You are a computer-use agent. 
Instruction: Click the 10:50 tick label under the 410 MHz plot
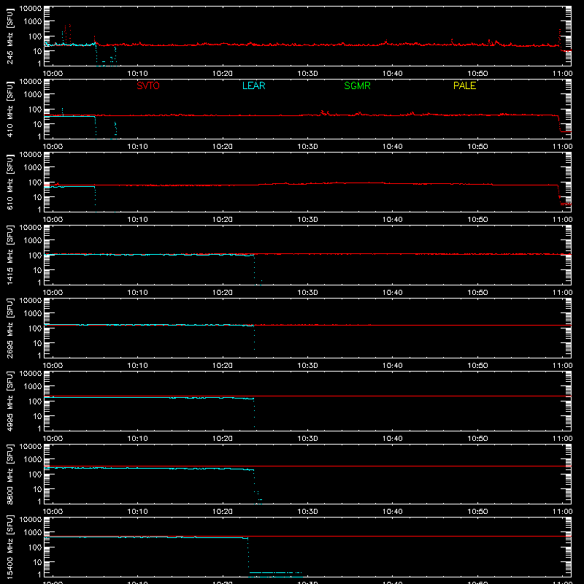(x=477, y=147)
